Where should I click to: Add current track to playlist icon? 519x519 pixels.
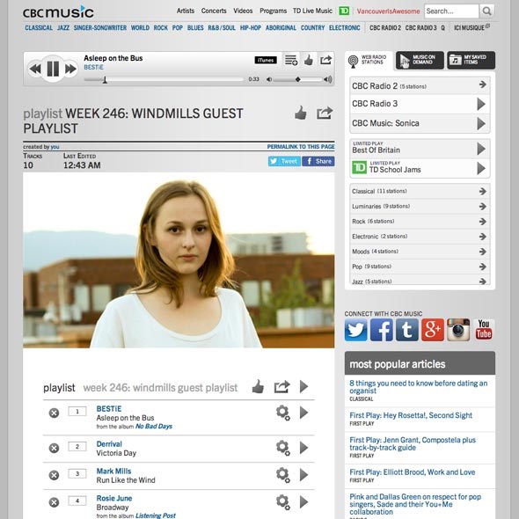click(x=291, y=60)
